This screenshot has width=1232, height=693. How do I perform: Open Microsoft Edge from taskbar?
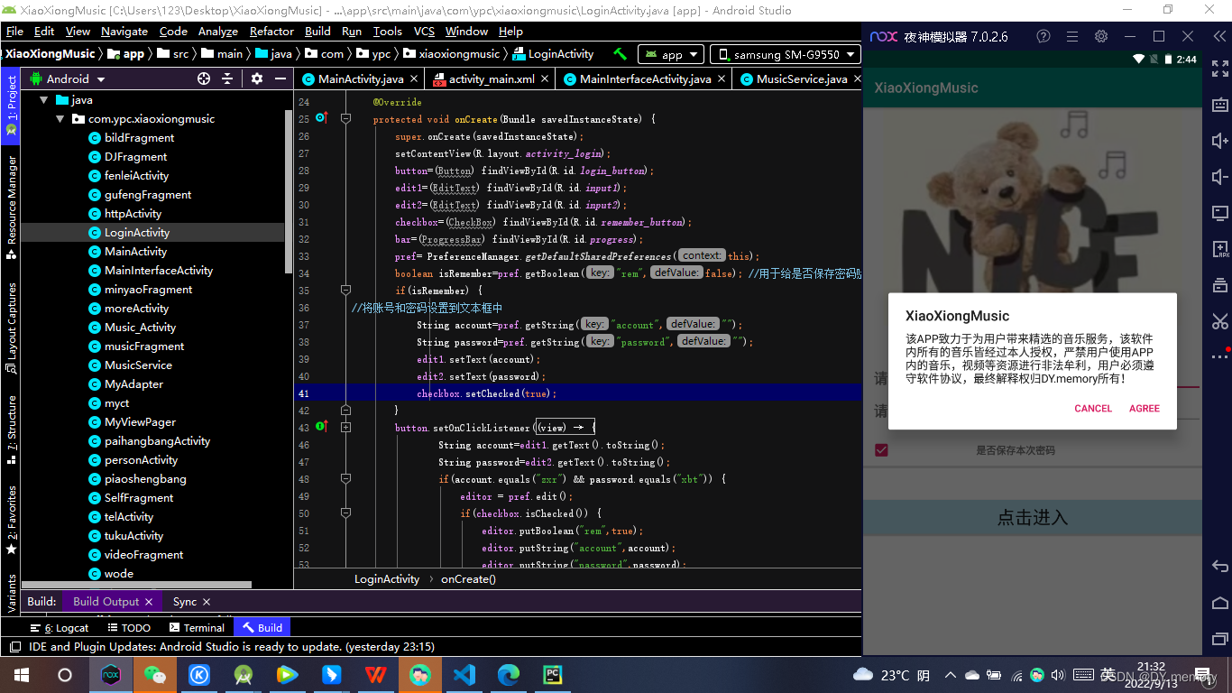(x=509, y=674)
